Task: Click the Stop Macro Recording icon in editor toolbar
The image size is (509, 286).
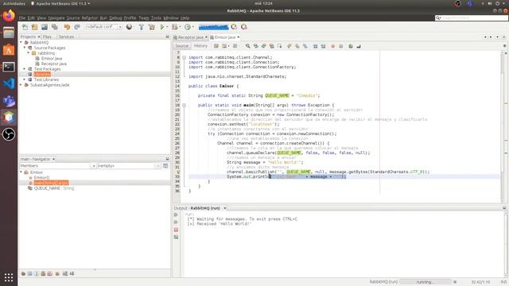Action: [x=341, y=46]
